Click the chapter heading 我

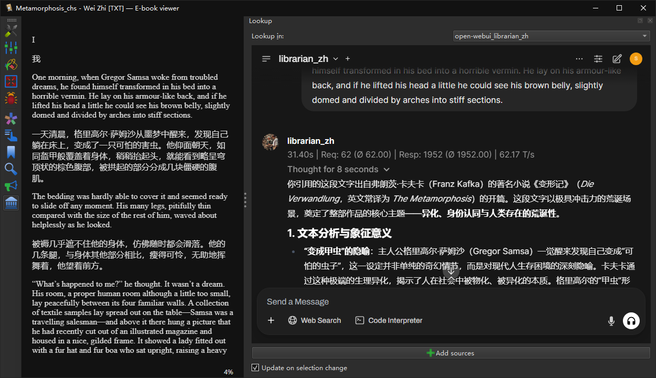click(x=36, y=59)
